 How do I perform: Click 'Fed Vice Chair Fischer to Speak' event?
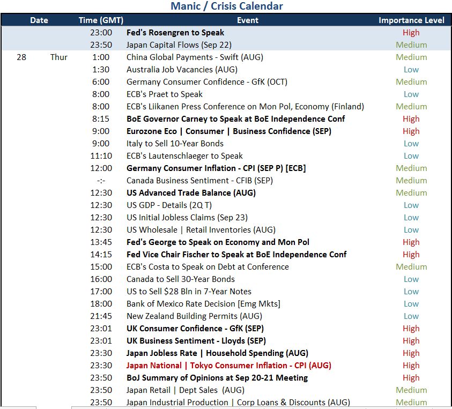point(236,255)
